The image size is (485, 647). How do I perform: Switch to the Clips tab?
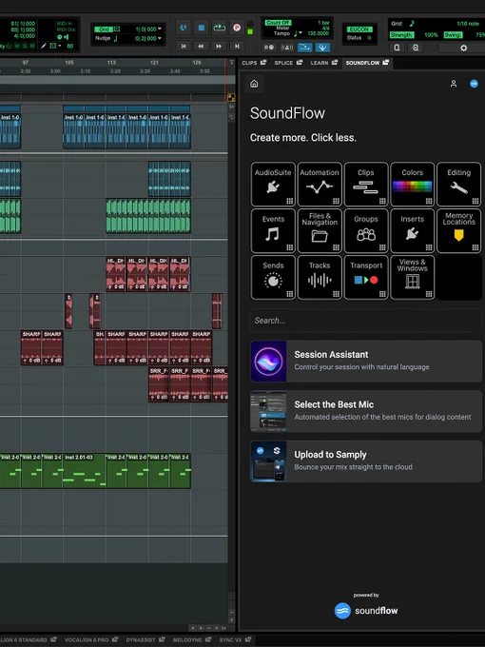(254, 63)
